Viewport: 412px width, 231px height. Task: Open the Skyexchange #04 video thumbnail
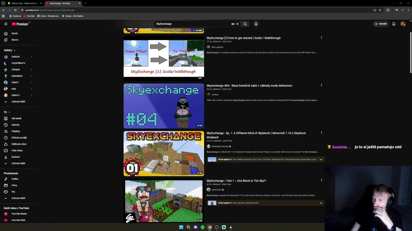164,106
